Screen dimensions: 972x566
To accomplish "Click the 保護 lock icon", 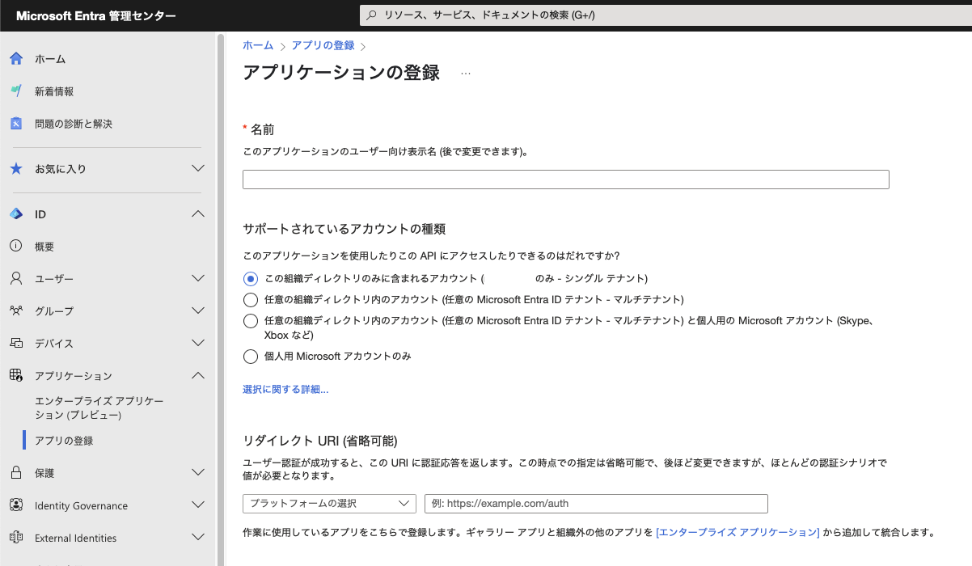I will [15, 473].
